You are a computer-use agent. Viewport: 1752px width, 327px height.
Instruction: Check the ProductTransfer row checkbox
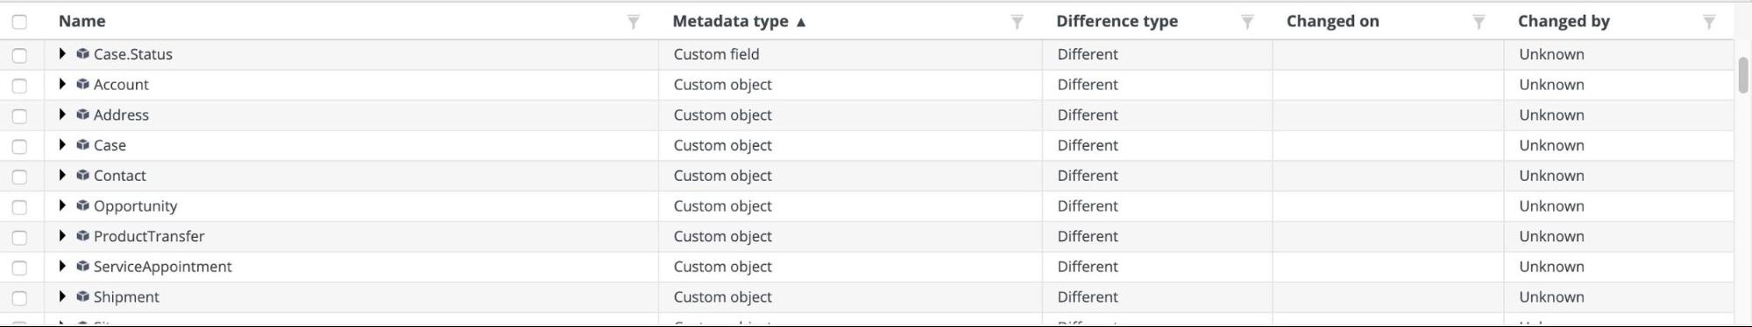pyautogui.click(x=19, y=237)
